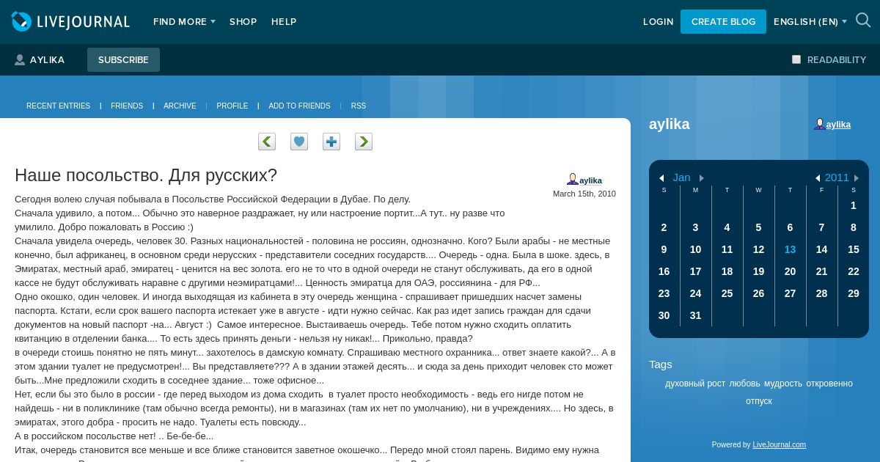
Task: Click the heart add-to-memories icon
Action: (299, 142)
